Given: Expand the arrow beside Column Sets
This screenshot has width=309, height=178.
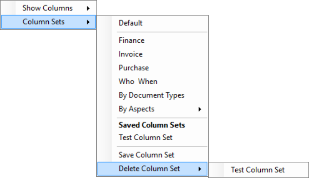Looking at the screenshot, I should pos(88,22).
